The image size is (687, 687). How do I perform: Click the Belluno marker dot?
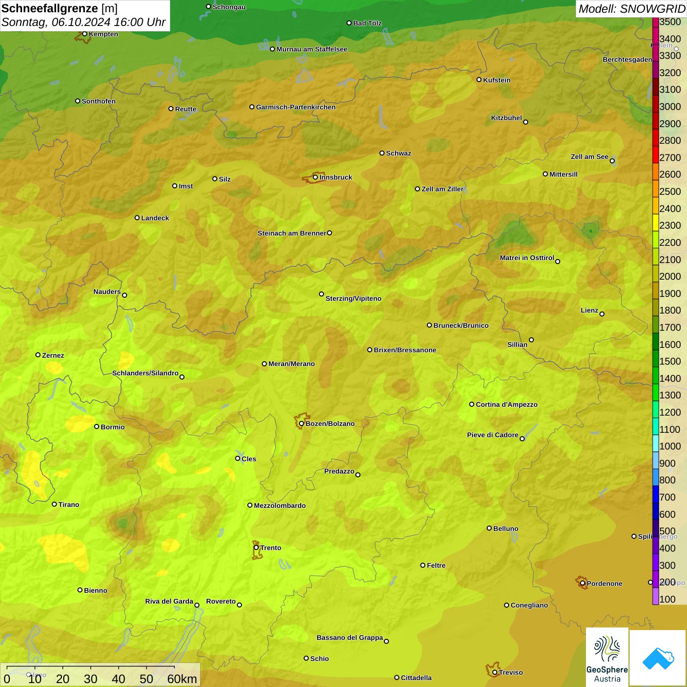[489, 528]
